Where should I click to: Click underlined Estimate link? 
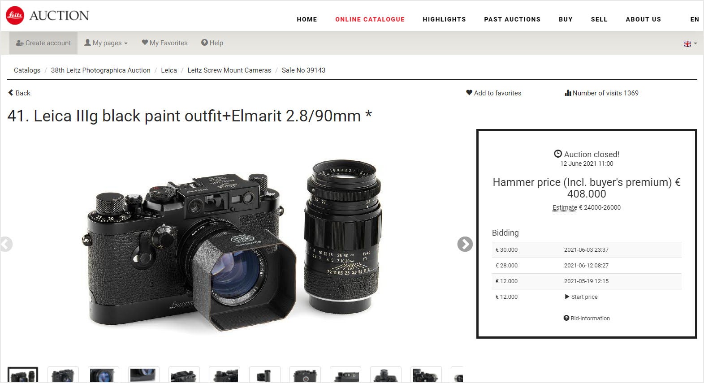pyautogui.click(x=565, y=207)
